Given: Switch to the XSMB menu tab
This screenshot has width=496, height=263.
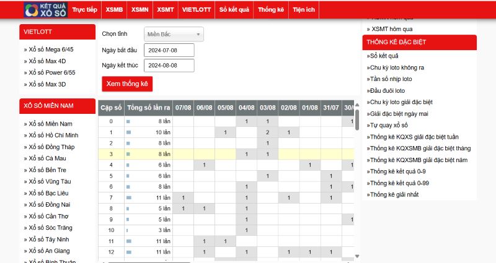Looking at the screenshot, I should pyautogui.click(x=114, y=11).
